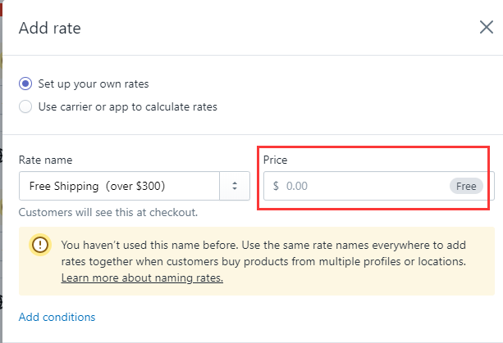The width and height of the screenshot is (503, 343).
Task: Click the "Price" field label
Action: point(276,160)
